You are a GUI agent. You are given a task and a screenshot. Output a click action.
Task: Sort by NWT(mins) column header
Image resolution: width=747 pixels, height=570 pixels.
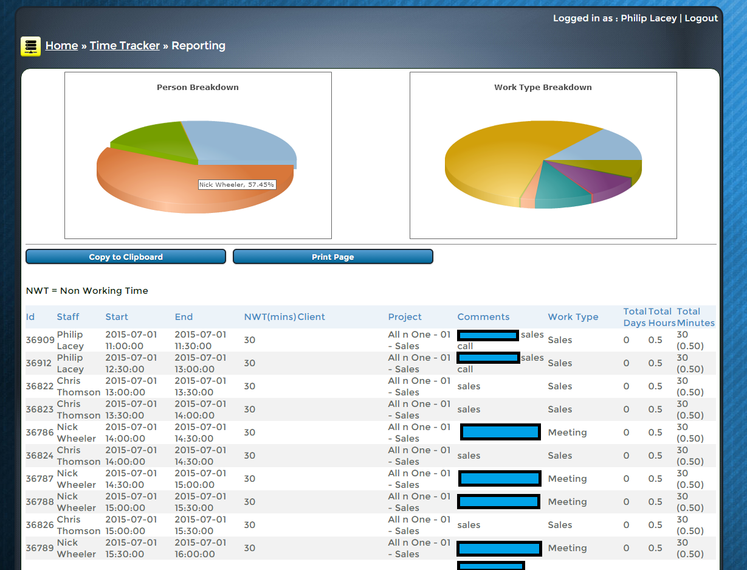coord(270,317)
